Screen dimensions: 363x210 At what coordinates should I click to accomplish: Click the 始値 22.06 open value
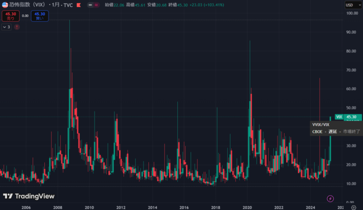[114, 5]
